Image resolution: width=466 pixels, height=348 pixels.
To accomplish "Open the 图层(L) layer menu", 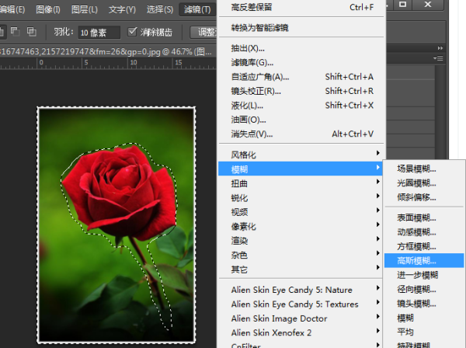I will (x=84, y=9).
